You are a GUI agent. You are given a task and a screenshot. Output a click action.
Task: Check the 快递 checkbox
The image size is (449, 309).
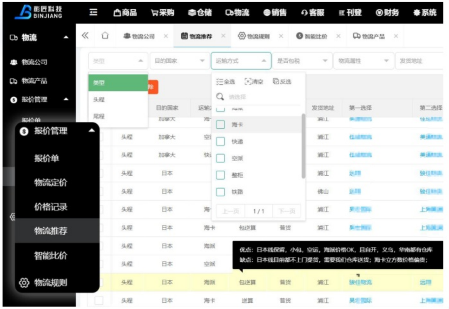click(x=220, y=141)
